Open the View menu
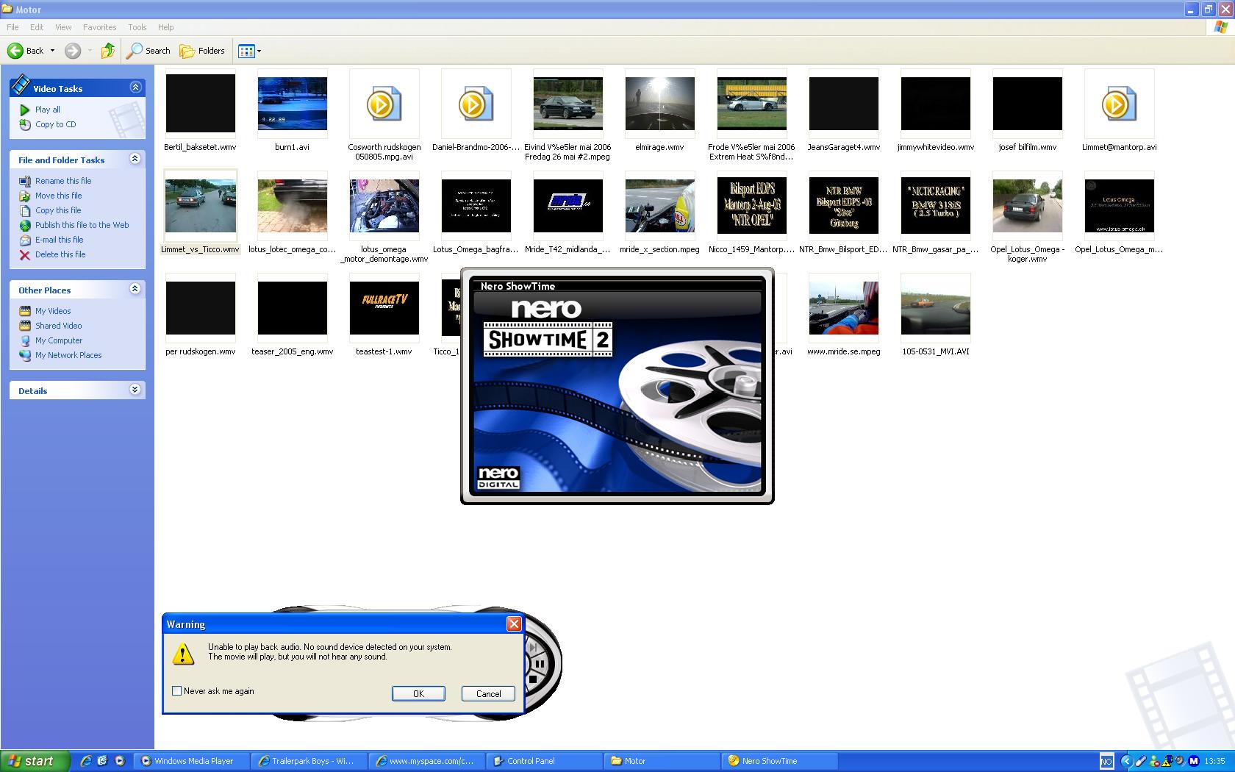 63,27
